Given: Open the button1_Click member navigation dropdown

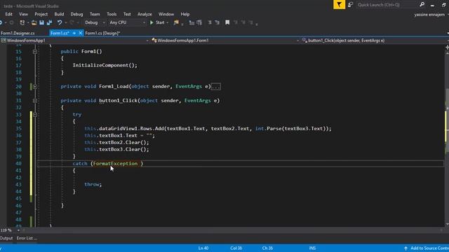Looking at the screenshot, I should point(375,41).
